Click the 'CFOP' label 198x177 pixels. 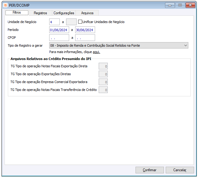12,38
